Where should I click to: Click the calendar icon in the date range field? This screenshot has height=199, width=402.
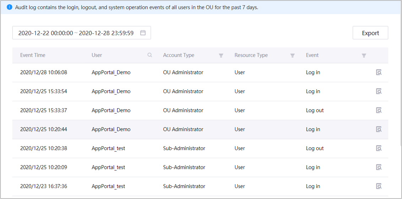(x=143, y=33)
